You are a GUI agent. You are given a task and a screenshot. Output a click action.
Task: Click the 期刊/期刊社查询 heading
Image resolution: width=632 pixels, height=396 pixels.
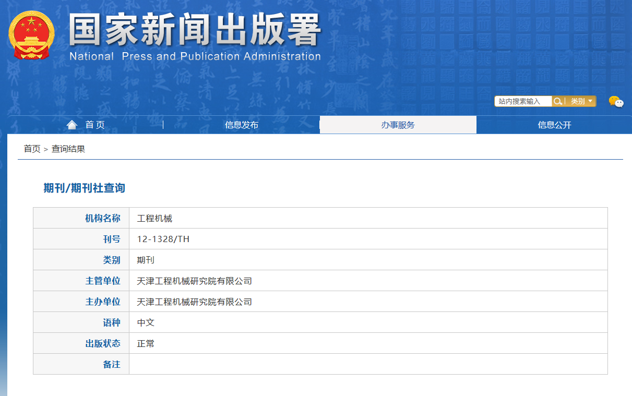85,188
